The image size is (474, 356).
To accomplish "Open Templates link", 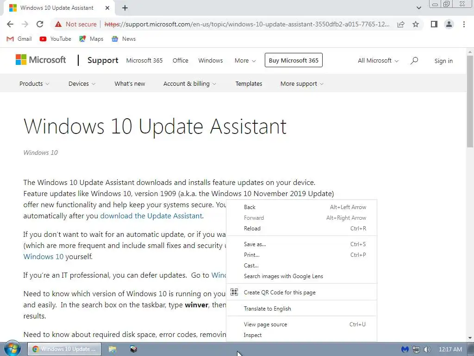I will 249,83.
